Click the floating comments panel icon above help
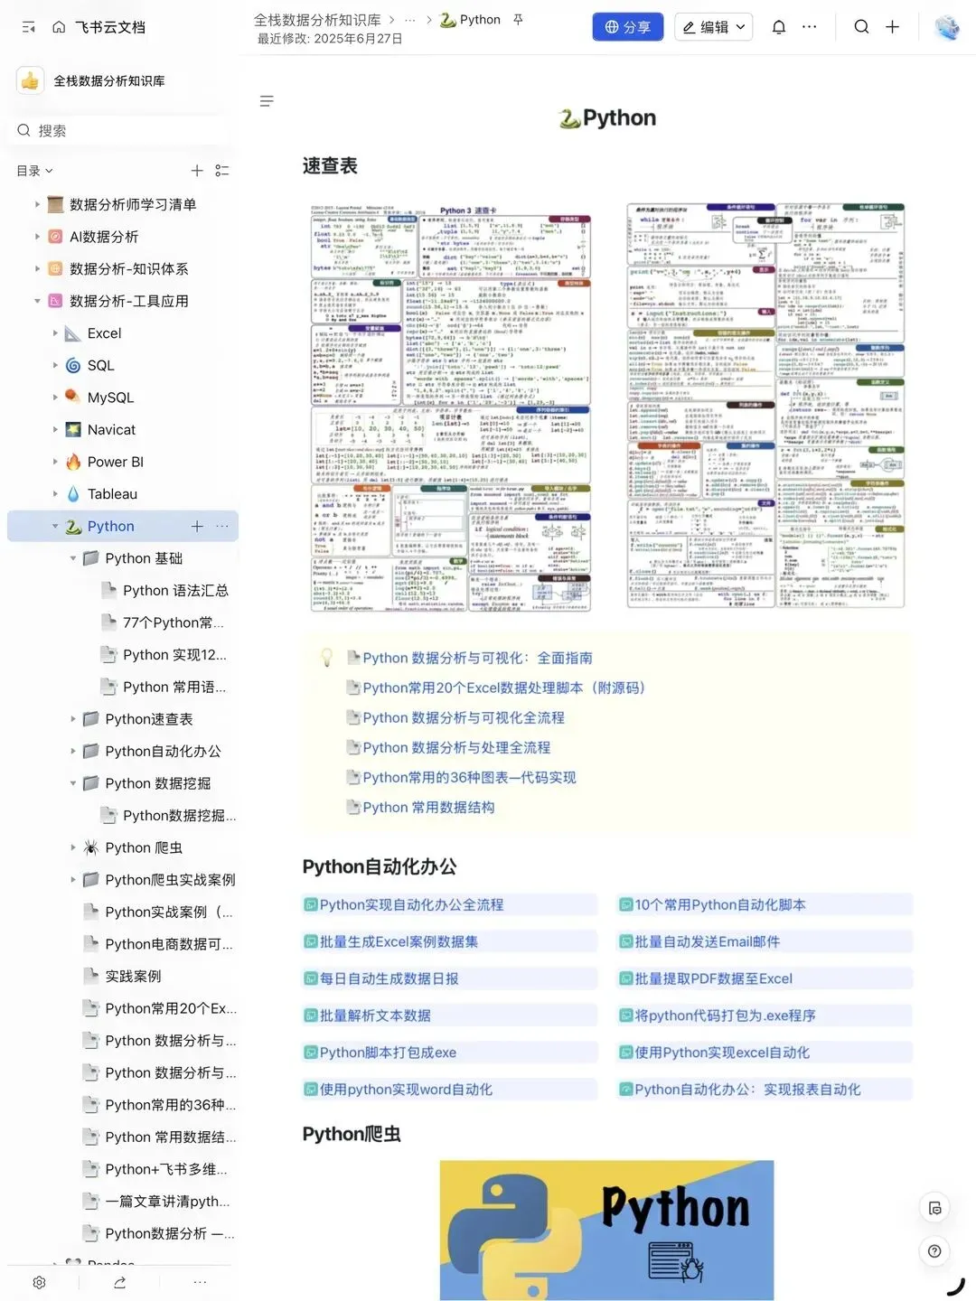Image resolution: width=976 pixels, height=1301 pixels. tap(934, 1208)
